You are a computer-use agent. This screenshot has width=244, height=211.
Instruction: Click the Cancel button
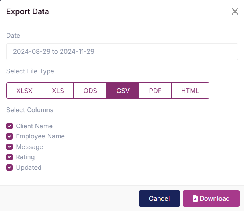160,198
